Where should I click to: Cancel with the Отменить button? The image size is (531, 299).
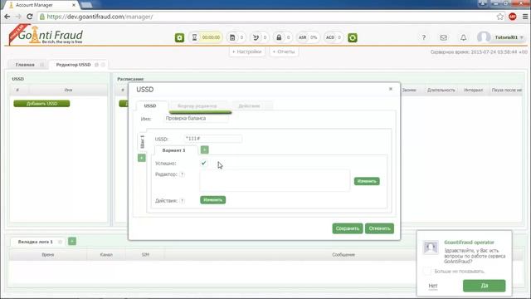[379, 228]
